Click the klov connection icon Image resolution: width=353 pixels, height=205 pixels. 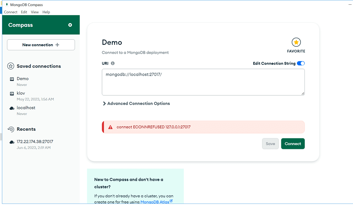[x=12, y=93]
